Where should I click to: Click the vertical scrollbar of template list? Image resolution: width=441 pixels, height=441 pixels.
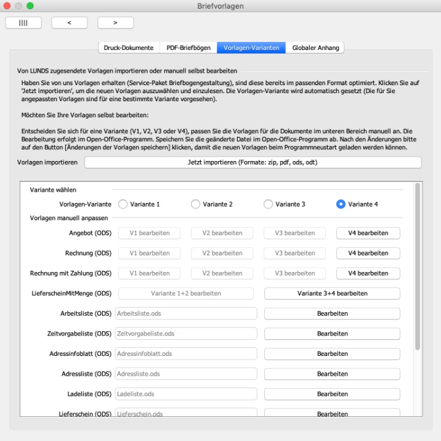418,266
